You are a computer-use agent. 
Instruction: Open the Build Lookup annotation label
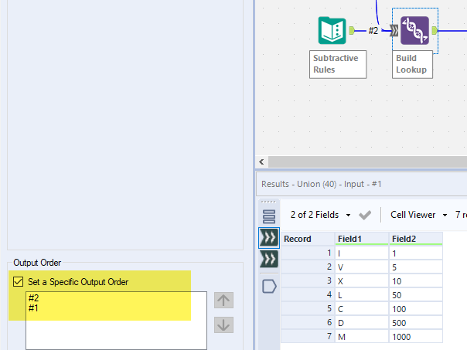click(412, 64)
